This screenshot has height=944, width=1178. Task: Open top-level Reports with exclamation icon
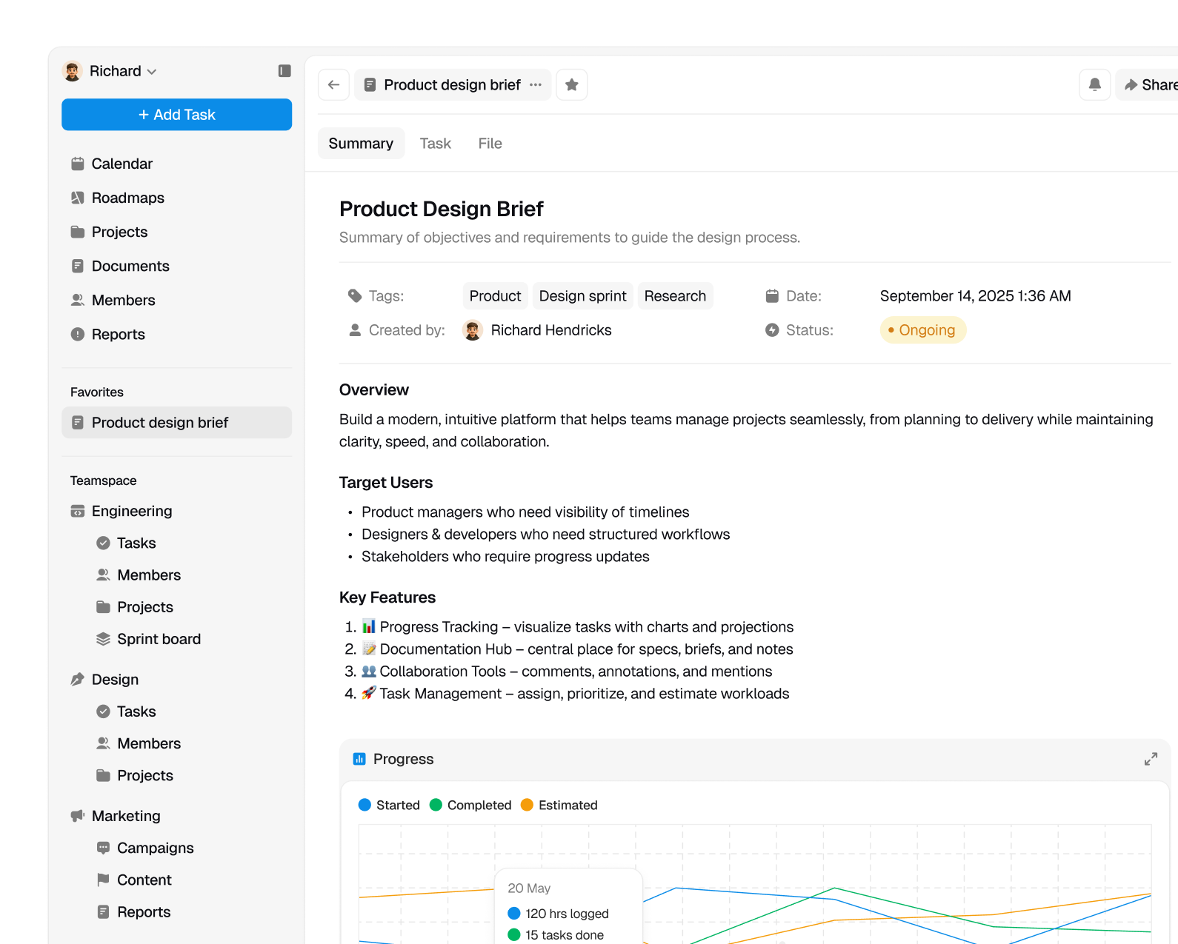click(176, 334)
